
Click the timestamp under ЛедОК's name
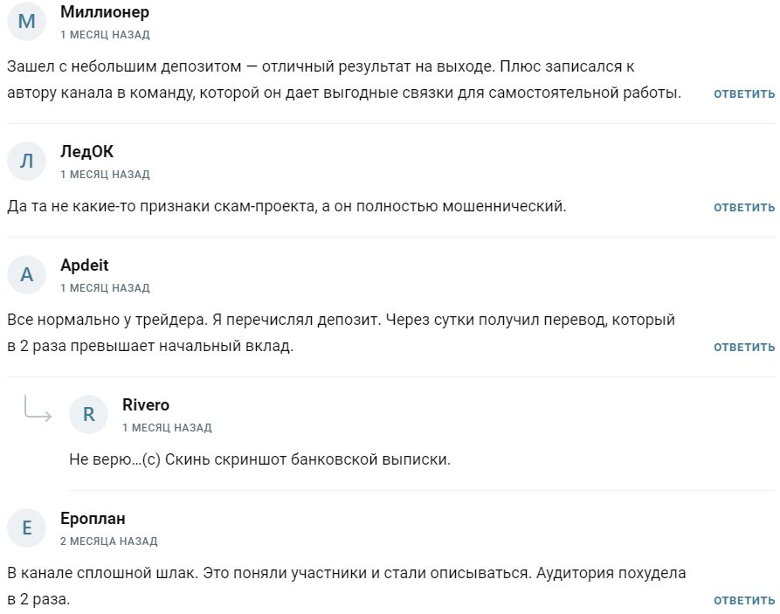point(105,175)
